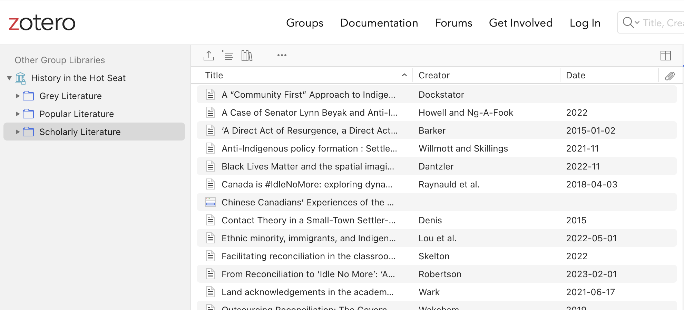
Task: Click the creator cell 'Lou et al.'
Action: coord(437,238)
